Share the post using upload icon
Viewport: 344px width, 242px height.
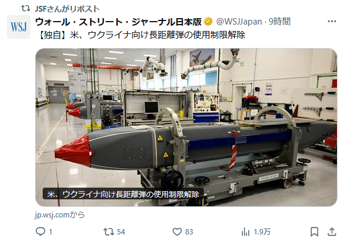(332, 231)
